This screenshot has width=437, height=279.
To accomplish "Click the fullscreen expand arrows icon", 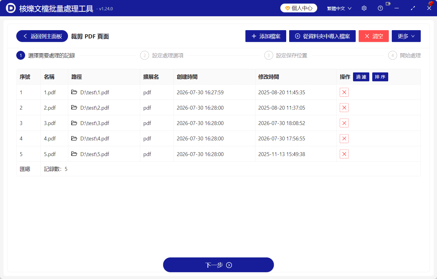I will pos(413,8).
